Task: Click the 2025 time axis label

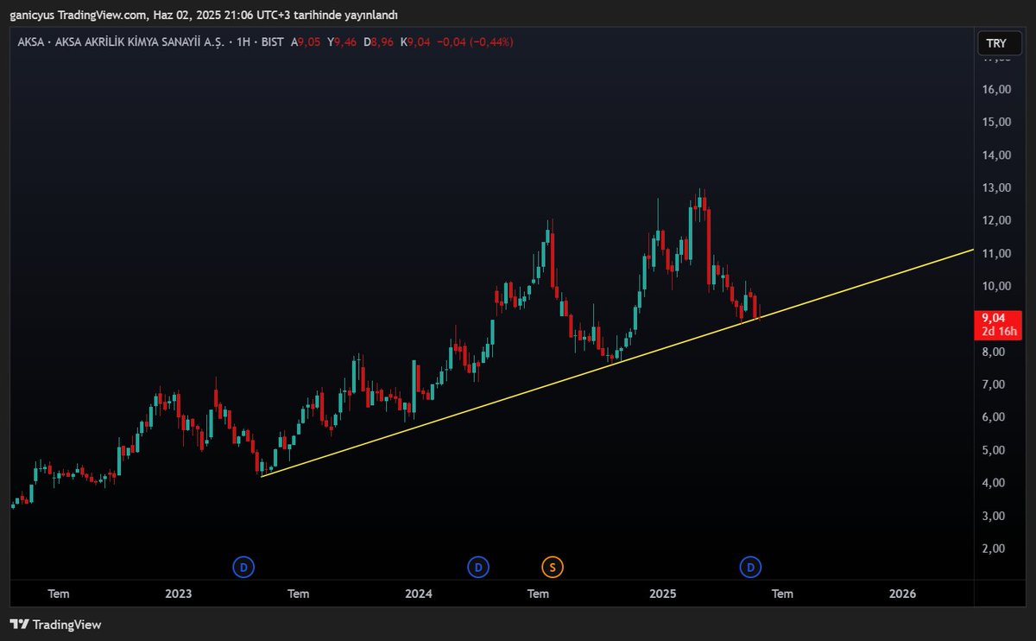Action: pyautogui.click(x=662, y=594)
